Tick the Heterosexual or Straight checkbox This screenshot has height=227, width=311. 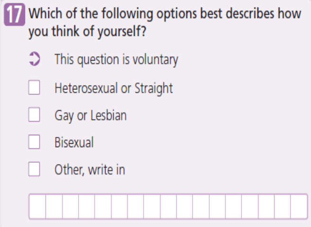click(x=34, y=88)
